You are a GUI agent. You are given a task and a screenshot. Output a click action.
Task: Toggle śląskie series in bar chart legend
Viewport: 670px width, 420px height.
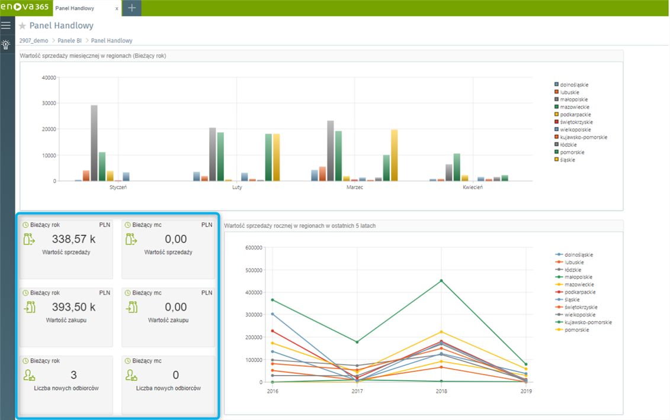tap(567, 160)
